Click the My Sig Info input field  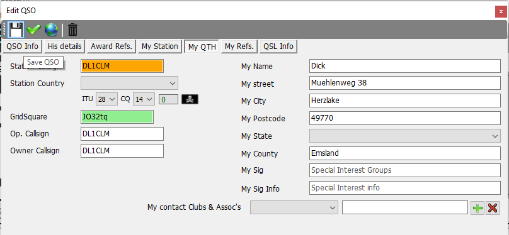(405, 188)
